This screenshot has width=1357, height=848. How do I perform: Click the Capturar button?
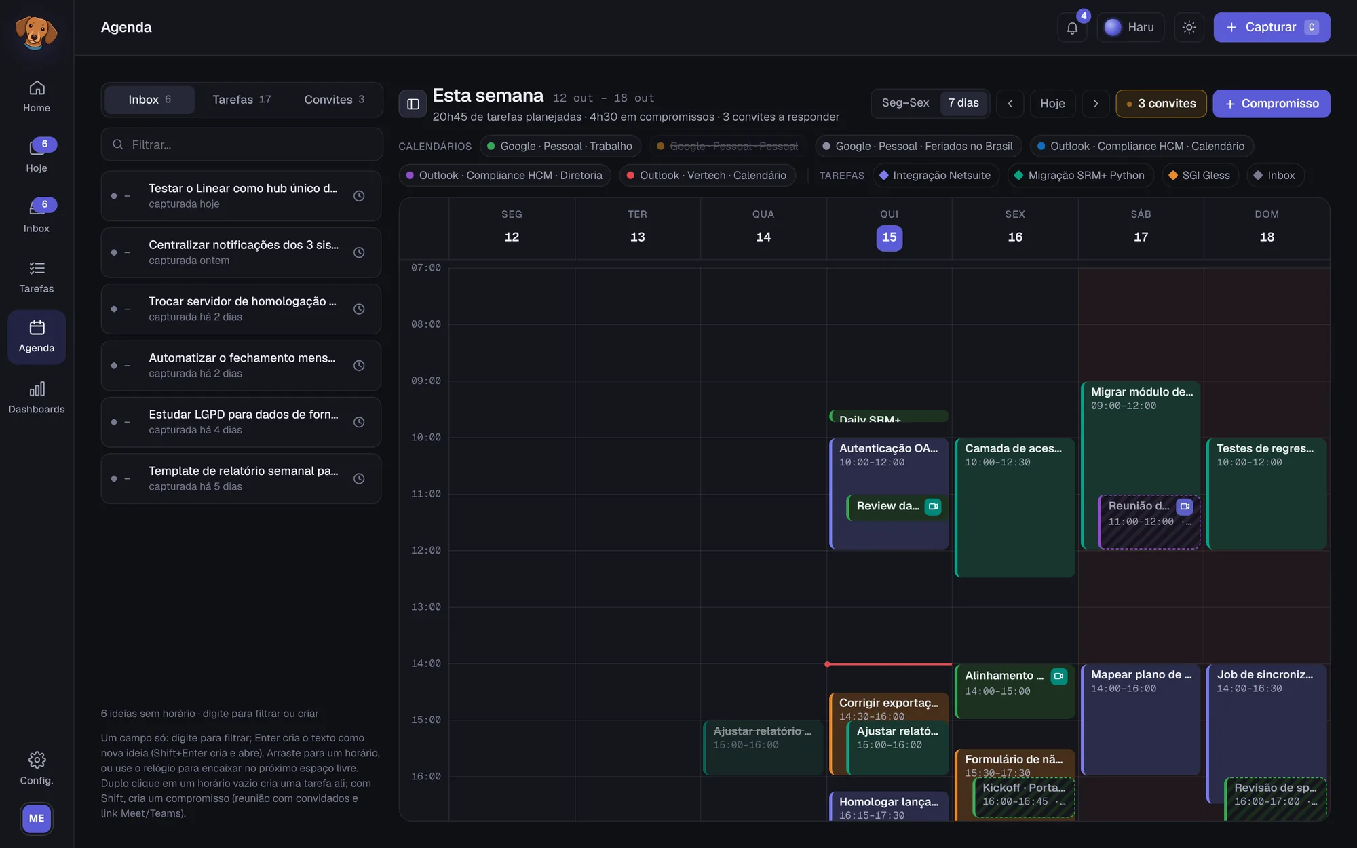pyautogui.click(x=1272, y=28)
